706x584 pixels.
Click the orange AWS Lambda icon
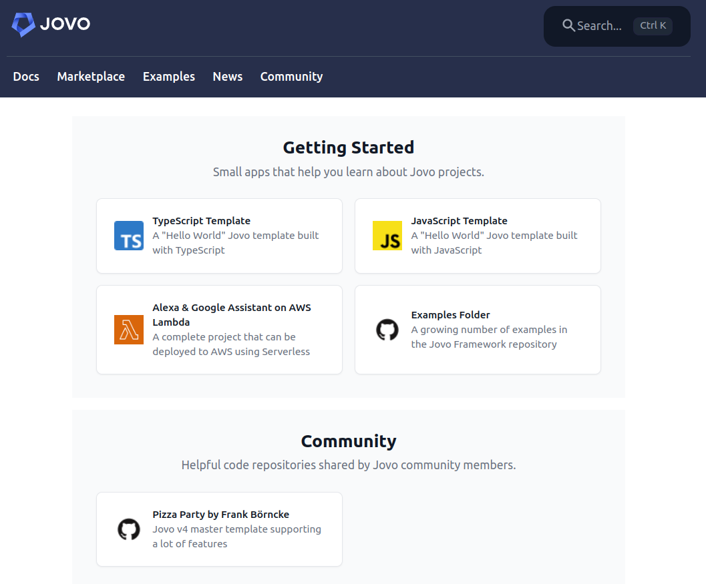[x=129, y=330]
